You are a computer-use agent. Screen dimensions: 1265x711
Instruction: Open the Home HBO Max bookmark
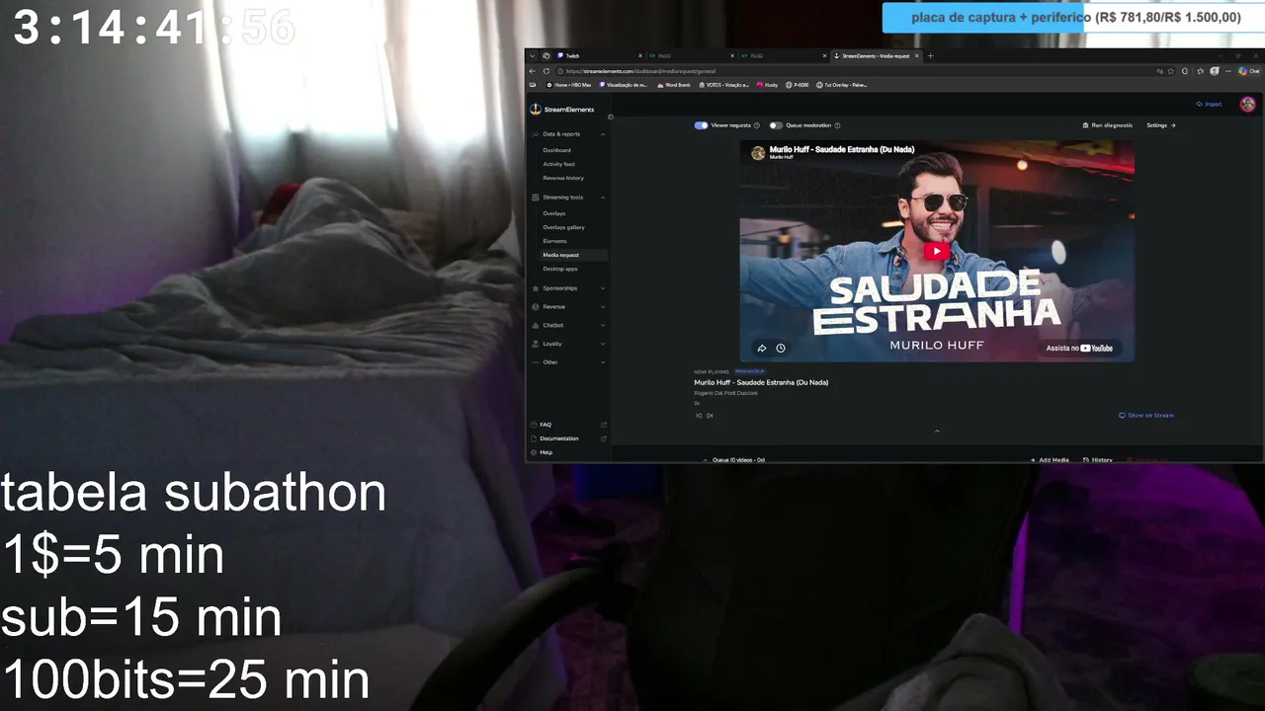coord(568,85)
